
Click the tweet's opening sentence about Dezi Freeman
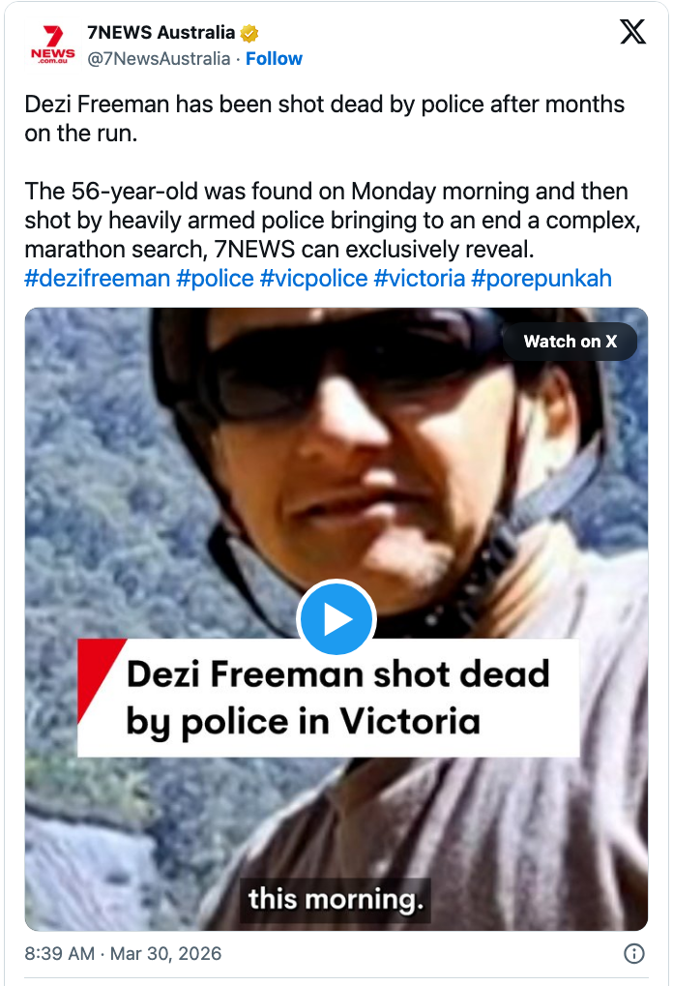[325, 117]
